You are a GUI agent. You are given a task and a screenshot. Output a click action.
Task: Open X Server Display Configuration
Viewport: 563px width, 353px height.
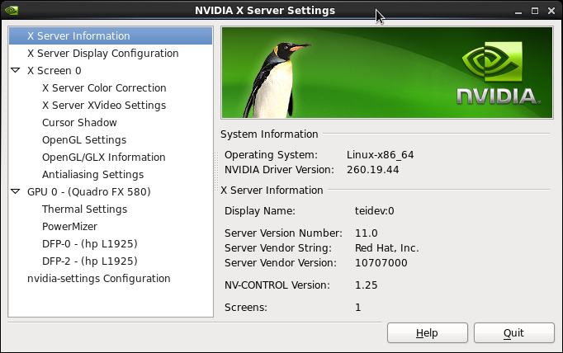(x=102, y=54)
